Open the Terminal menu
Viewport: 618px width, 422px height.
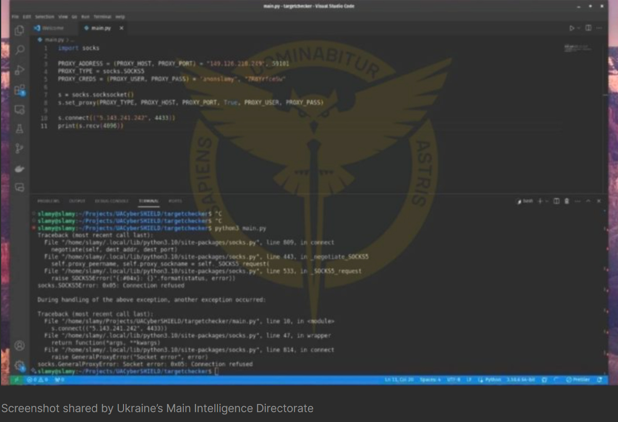coord(102,17)
